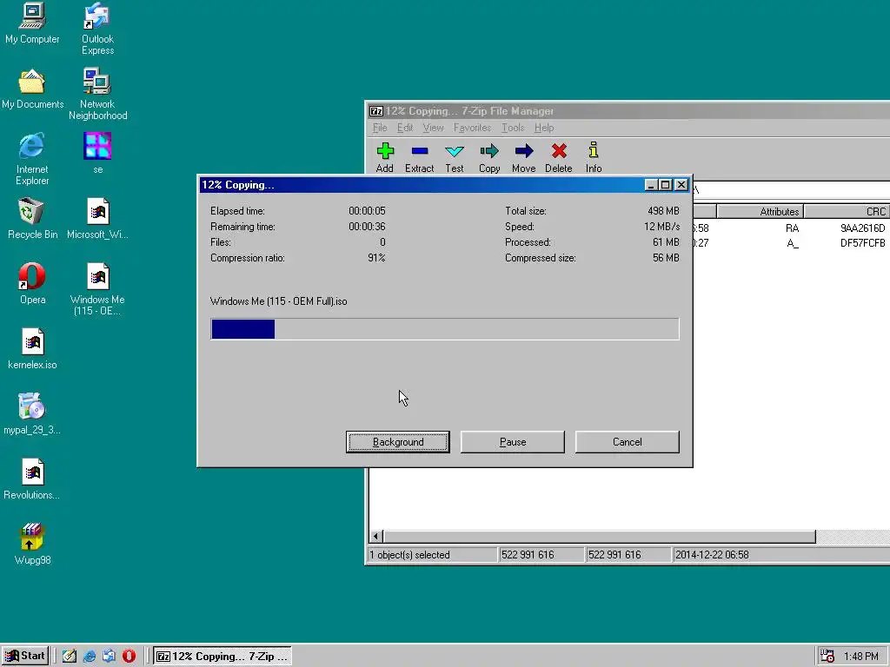This screenshot has width=890, height=667.
Task: Select Wupg98 desktop icon
Action: click(32, 545)
